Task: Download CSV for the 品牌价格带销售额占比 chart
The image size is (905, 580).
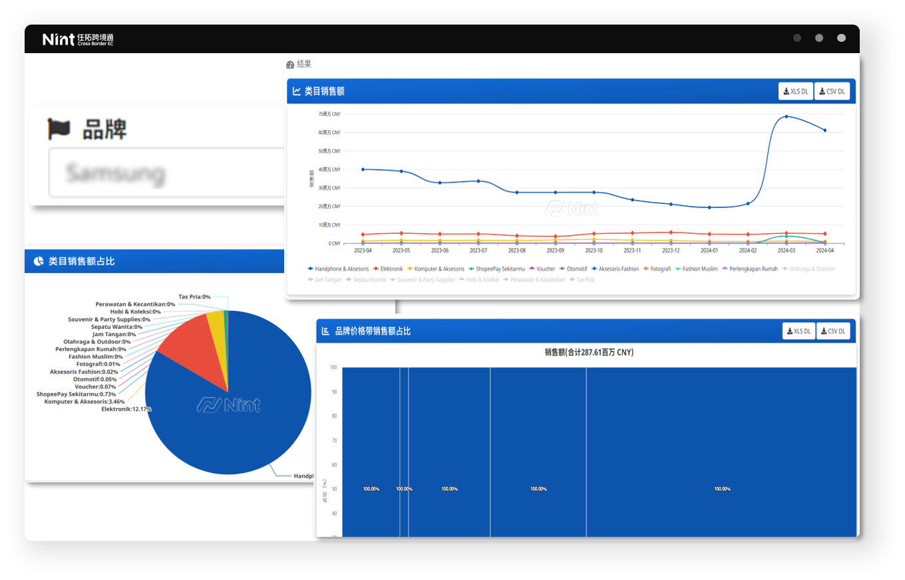Action: [x=833, y=331]
